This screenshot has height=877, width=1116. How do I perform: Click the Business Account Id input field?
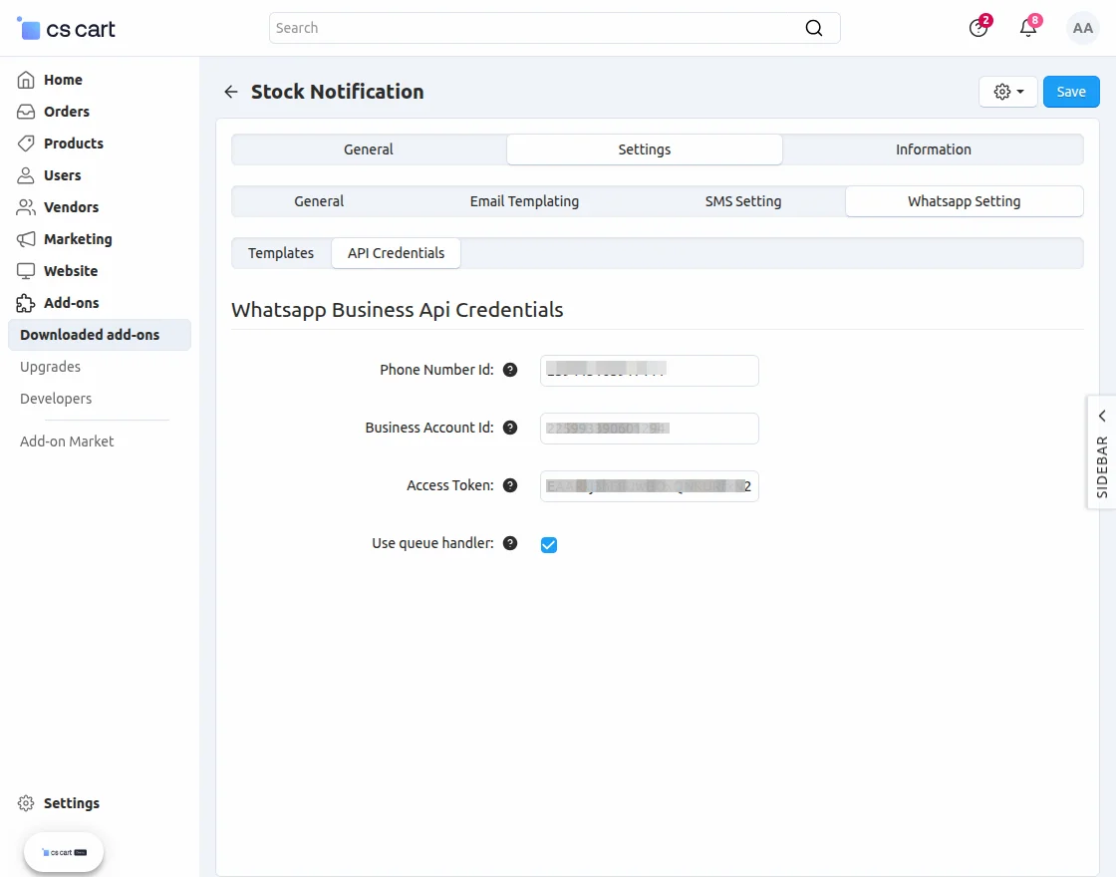(649, 428)
